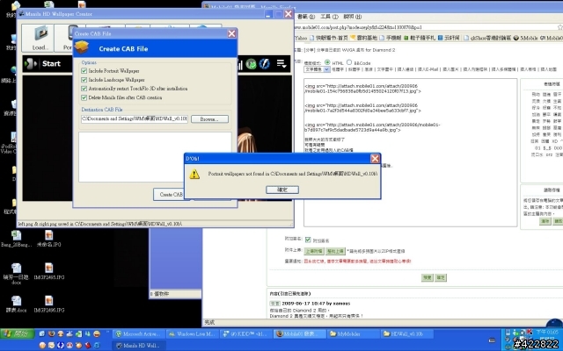Open the list menu icon in the preview bar

point(281,64)
